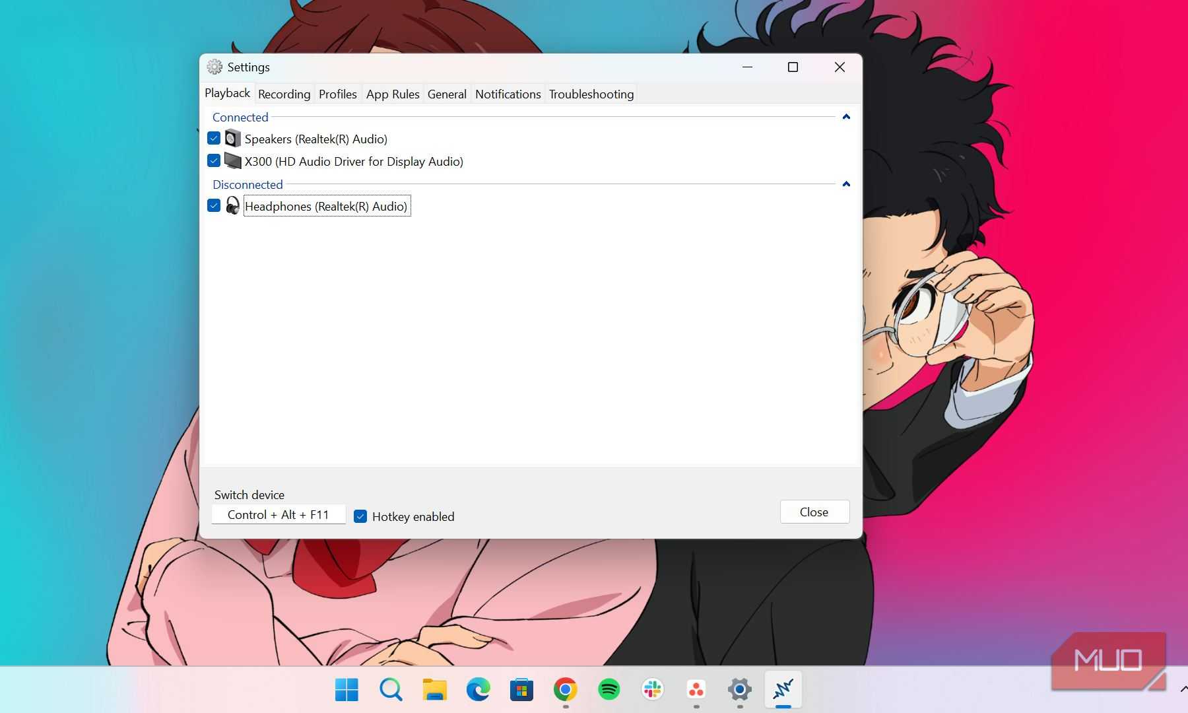
Task: Click the SoundSwitch taskbar icon
Action: (783, 690)
